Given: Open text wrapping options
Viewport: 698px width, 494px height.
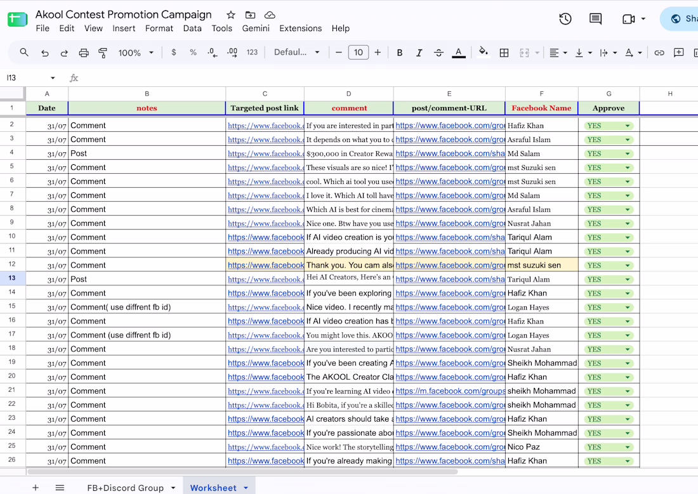Looking at the screenshot, I should click(x=608, y=53).
